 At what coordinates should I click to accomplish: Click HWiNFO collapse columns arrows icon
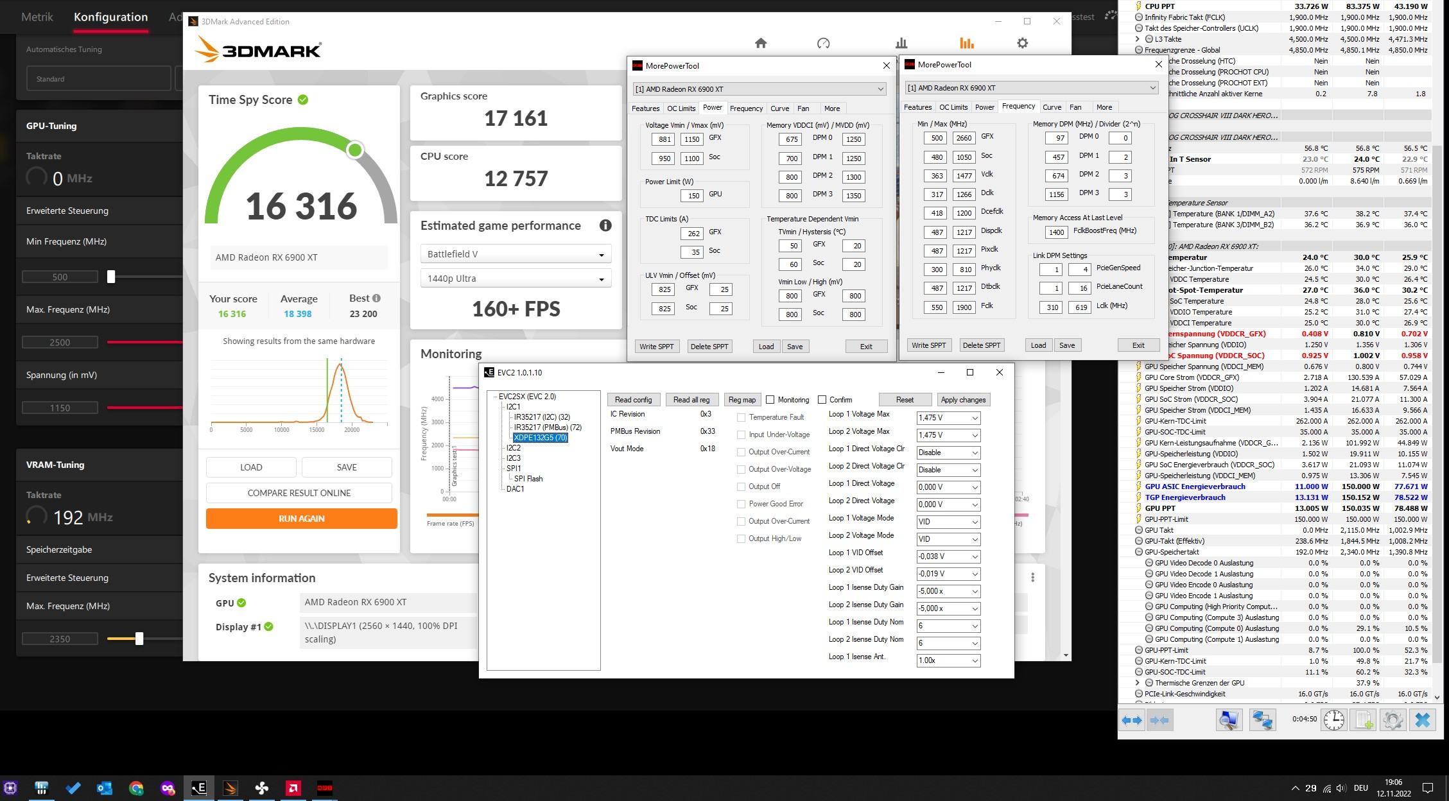point(1159,720)
